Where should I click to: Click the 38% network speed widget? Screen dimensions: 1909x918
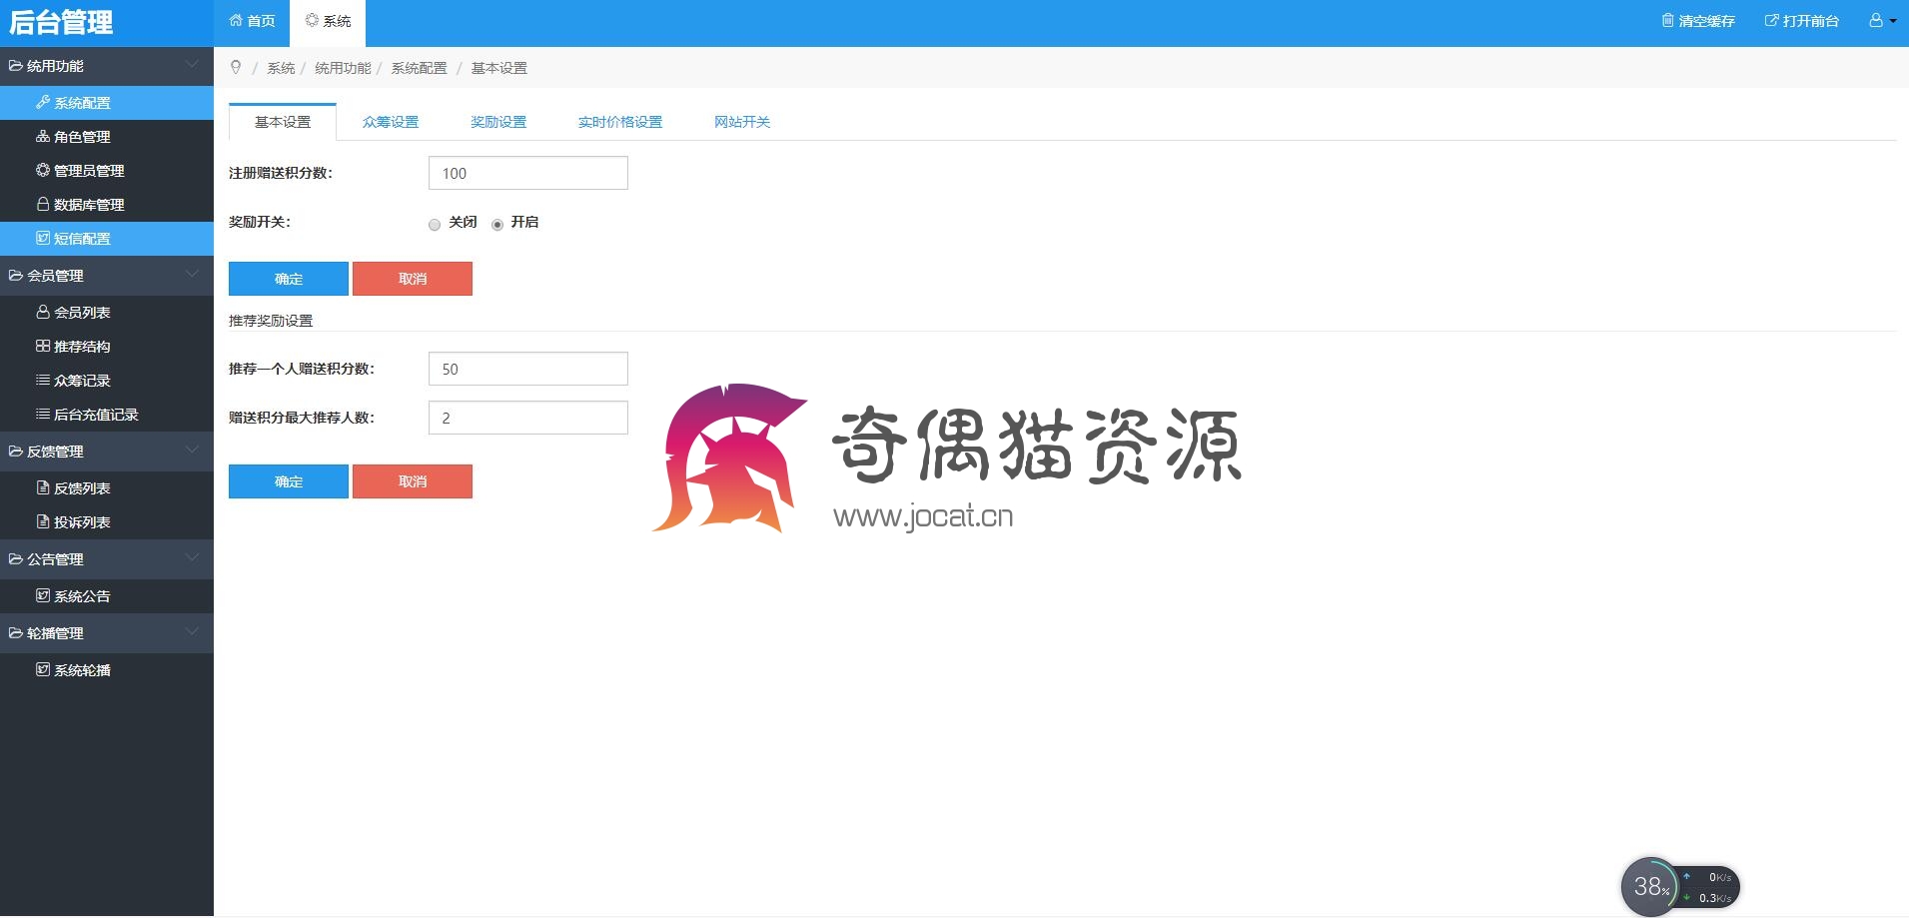coord(1680,886)
